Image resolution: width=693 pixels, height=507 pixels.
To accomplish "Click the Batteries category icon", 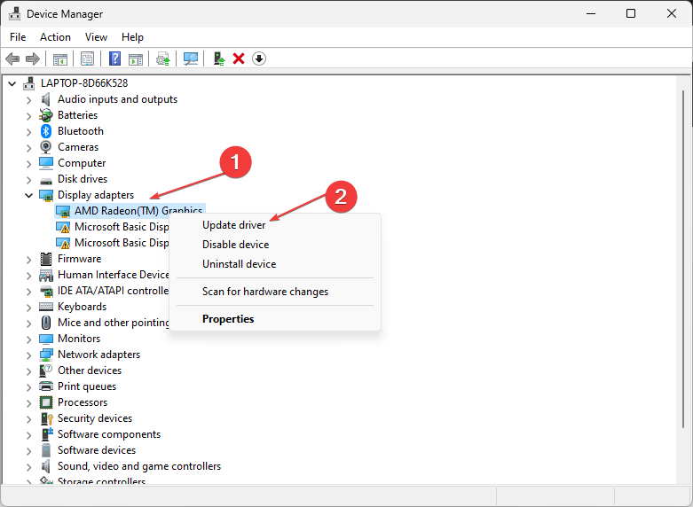I will (46, 115).
